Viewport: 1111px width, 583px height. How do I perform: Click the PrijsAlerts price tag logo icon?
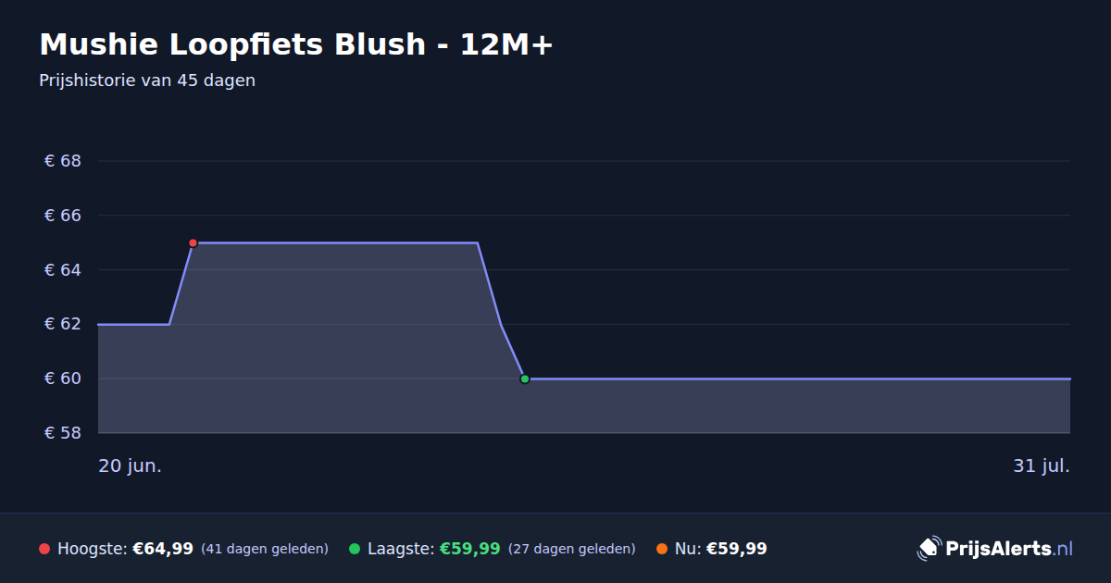click(929, 549)
